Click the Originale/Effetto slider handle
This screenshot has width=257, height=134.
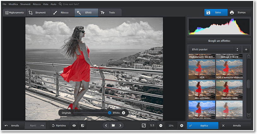(x=109, y=113)
